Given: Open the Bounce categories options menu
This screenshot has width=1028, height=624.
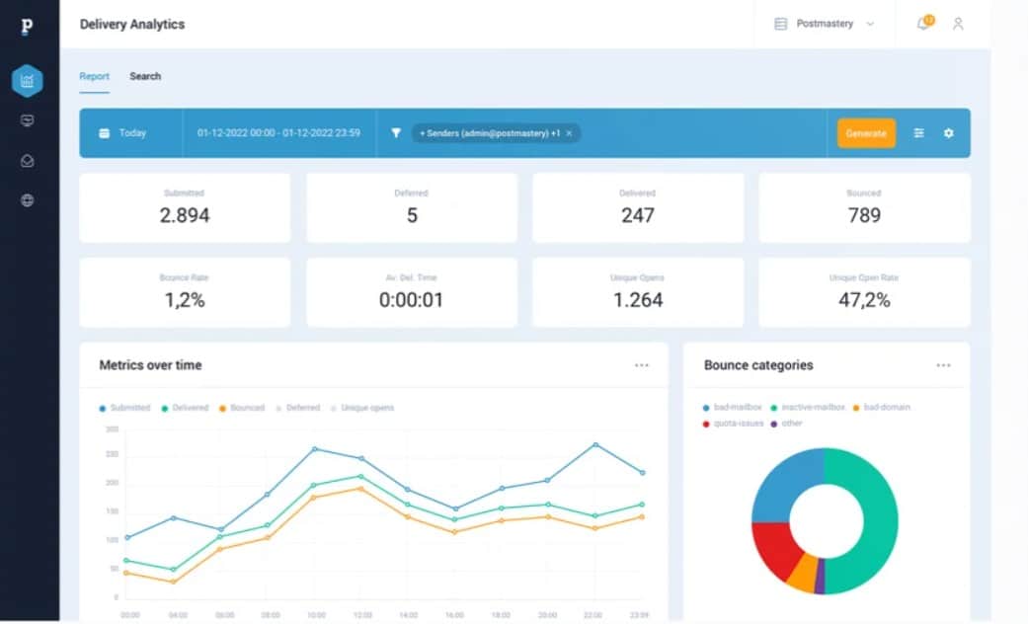Looking at the screenshot, I should click(x=943, y=365).
